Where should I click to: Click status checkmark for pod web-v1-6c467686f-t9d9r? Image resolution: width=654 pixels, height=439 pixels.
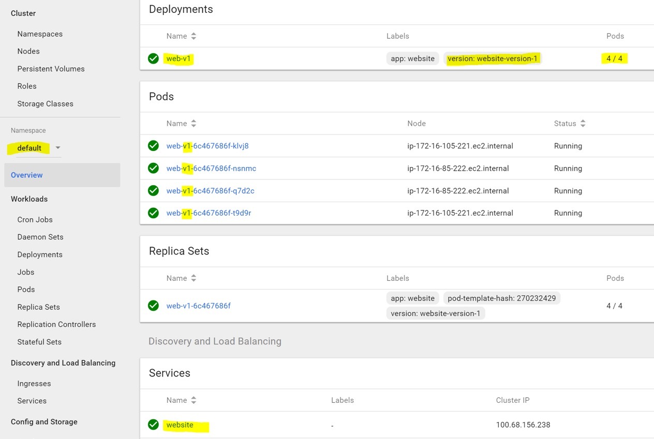click(153, 213)
